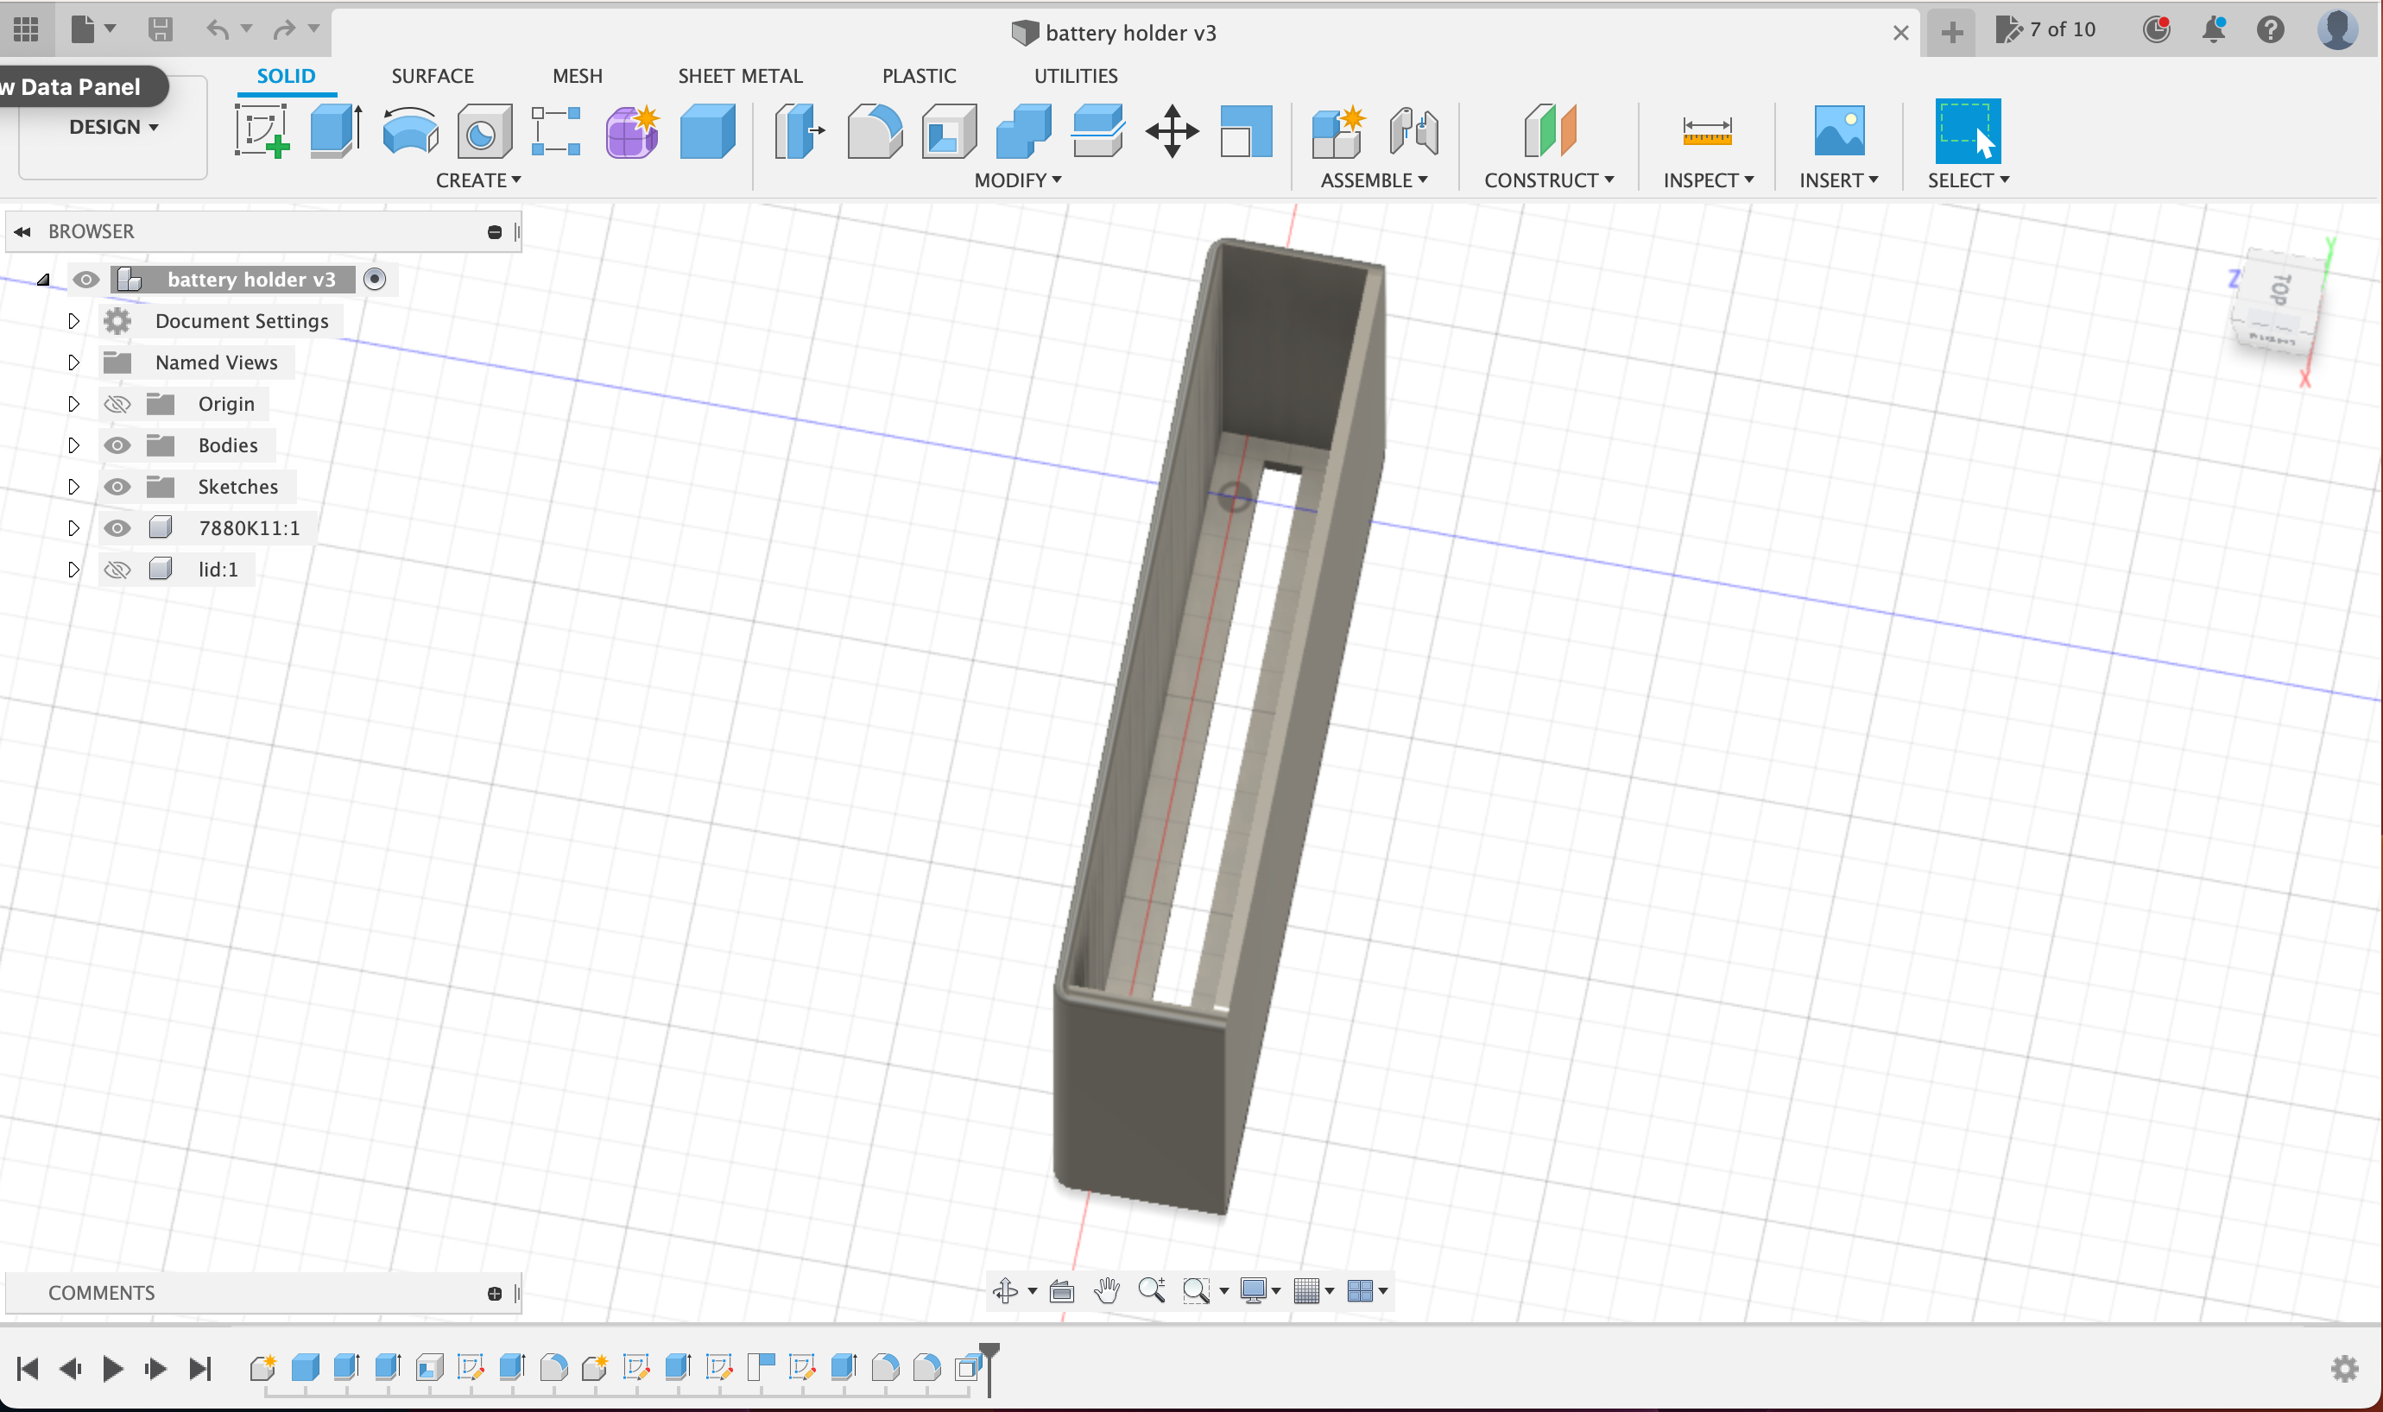Select the Midplane construct tool
This screenshot has width=2383, height=1412.
coord(1549,131)
